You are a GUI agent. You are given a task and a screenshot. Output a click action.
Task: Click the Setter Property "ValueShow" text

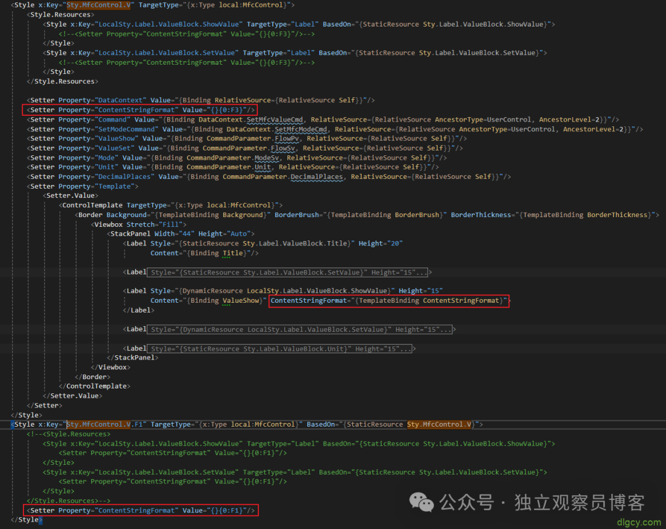tap(116, 138)
